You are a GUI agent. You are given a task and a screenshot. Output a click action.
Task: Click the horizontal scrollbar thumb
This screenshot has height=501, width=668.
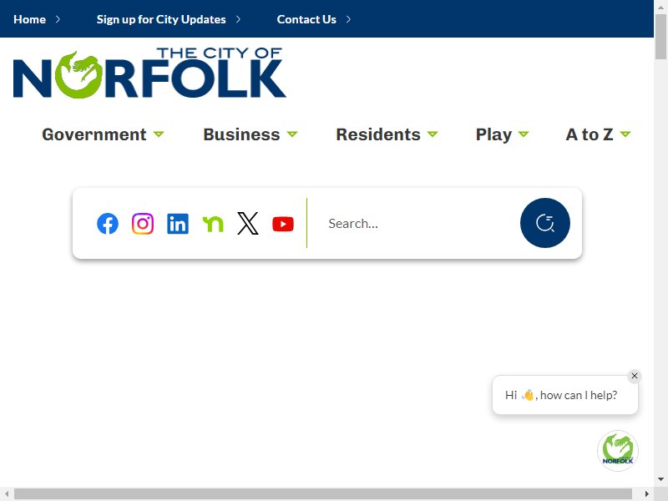[x=323, y=494]
